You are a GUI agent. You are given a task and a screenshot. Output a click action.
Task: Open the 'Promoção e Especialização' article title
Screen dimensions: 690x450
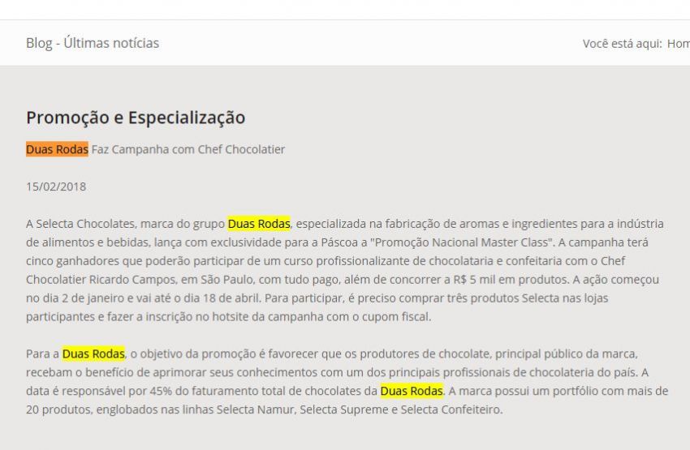coord(136,118)
